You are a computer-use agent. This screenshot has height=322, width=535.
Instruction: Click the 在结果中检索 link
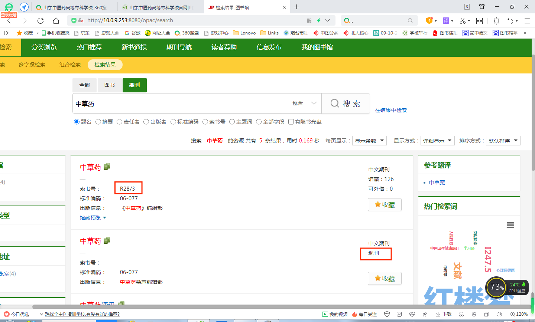click(x=390, y=110)
